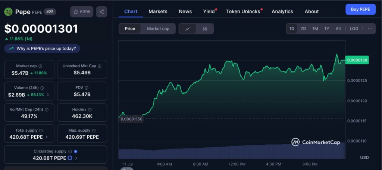Click Total supply info icon
This screenshot has height=170, width=382.
[41, 131]
